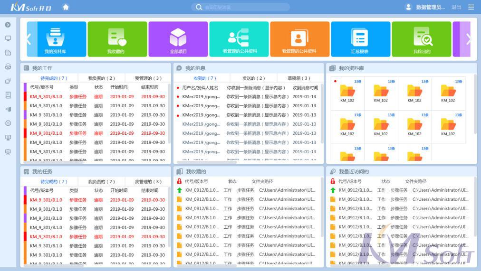The width and height of the screenshot is (481, 271).
Task: Open the 我的资料库 tile
Action: [56, 39]
